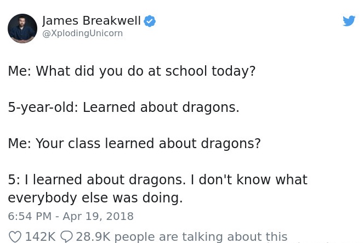
Task: Click the 'I don't know what' tweet line
Action: [x=249, y=179]
